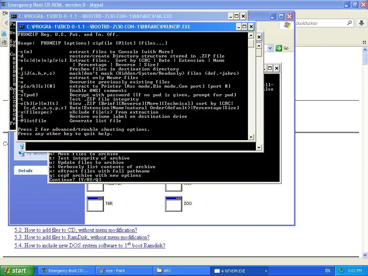The height and width of the screenshot is (276, 368).
Task: Click the My Network link in Explorer sidebar
Action: tap(37, 153)
